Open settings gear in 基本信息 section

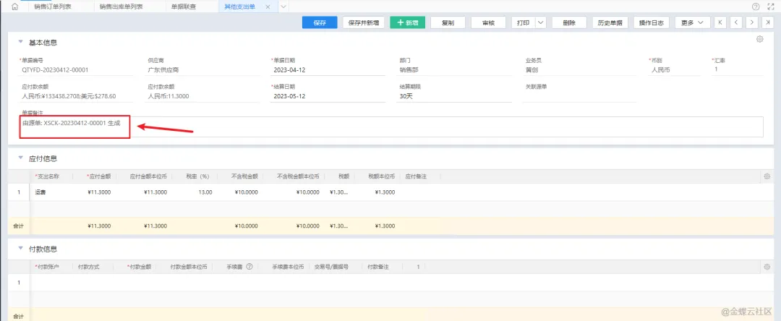760,39
